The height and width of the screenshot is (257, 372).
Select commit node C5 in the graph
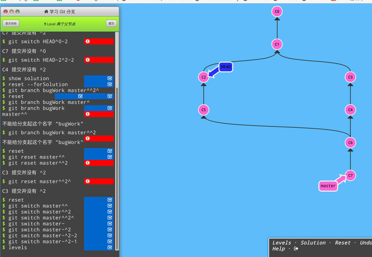[204, 110]
